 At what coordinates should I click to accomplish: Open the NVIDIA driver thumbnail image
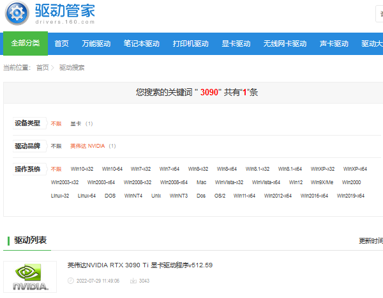tap(30, 277)
